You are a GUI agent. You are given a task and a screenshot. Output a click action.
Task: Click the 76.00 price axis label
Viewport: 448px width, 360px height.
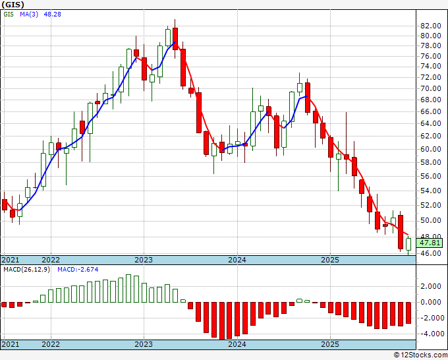click(x=431, y=56)
